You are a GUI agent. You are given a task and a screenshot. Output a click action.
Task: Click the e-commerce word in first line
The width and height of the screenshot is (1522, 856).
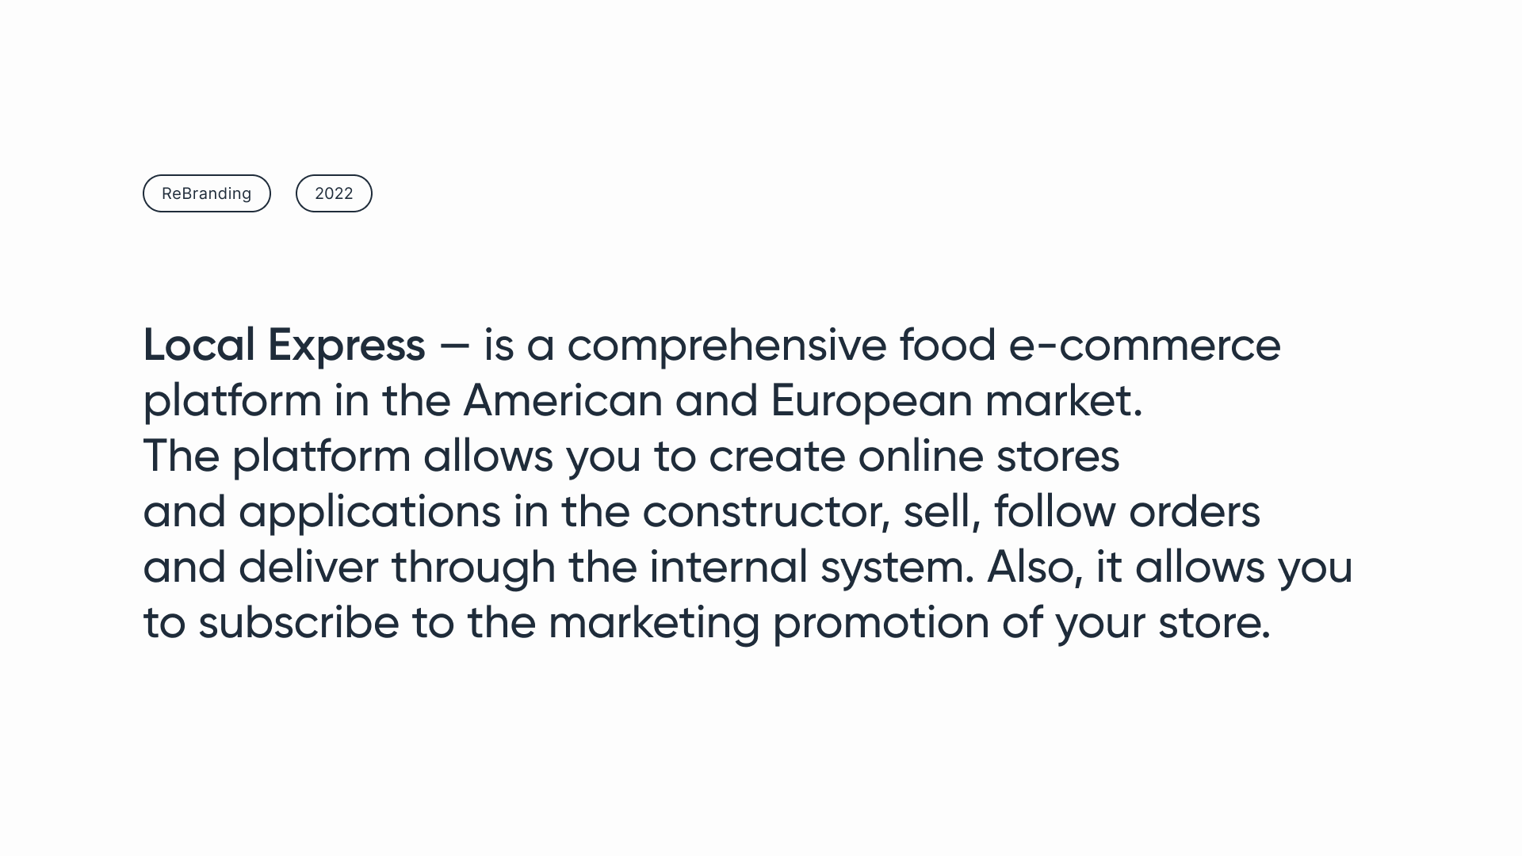[x=1145, y=346]
